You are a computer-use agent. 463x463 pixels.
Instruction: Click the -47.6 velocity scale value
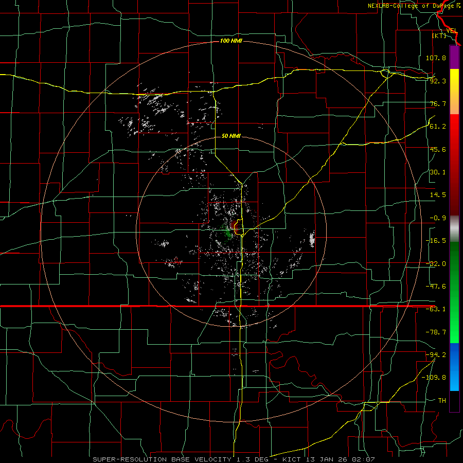point(436,287)
